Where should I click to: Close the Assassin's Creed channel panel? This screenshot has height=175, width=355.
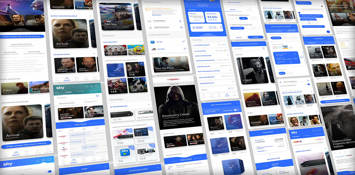pos(191,78)
